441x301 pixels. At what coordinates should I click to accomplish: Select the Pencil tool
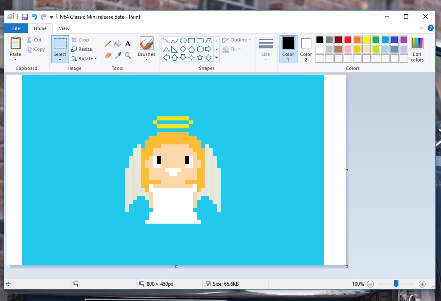[108, 44]
